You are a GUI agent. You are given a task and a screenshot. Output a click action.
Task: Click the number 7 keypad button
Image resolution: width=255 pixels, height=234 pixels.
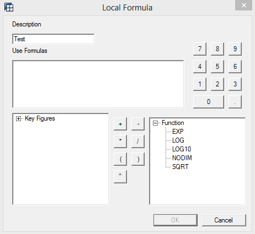[x=200, y=49]
